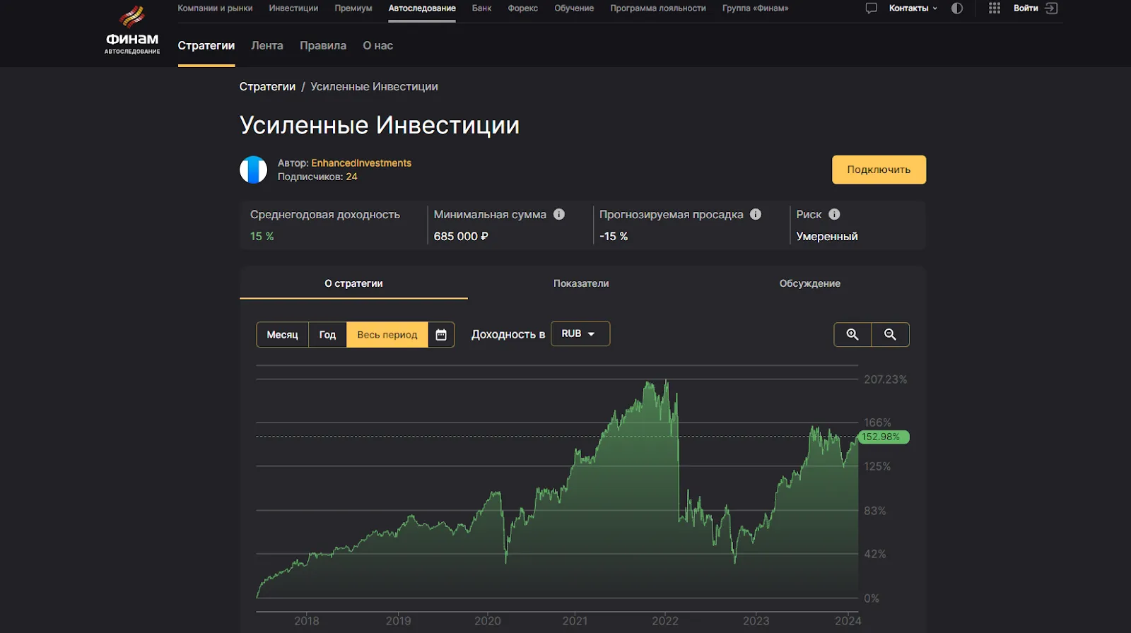
Task: Click the Умеренный risk value
Action: [827, 236]
